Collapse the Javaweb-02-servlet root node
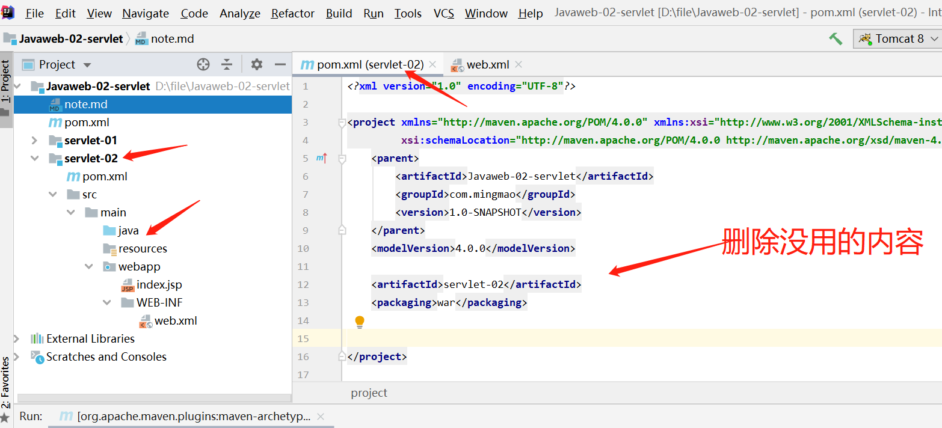Screen dimensions: 942x428 [x=17, y=86]
